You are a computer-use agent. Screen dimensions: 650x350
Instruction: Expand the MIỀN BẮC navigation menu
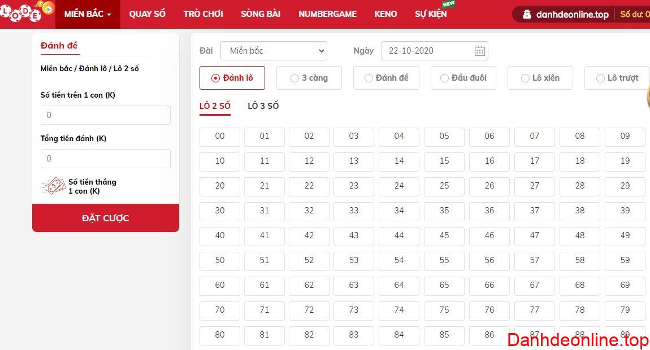[x=88, y=14]
